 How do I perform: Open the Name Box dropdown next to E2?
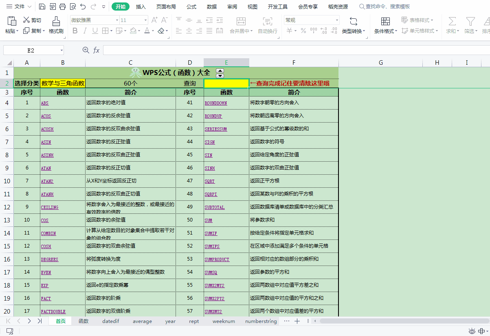(62, 50)
